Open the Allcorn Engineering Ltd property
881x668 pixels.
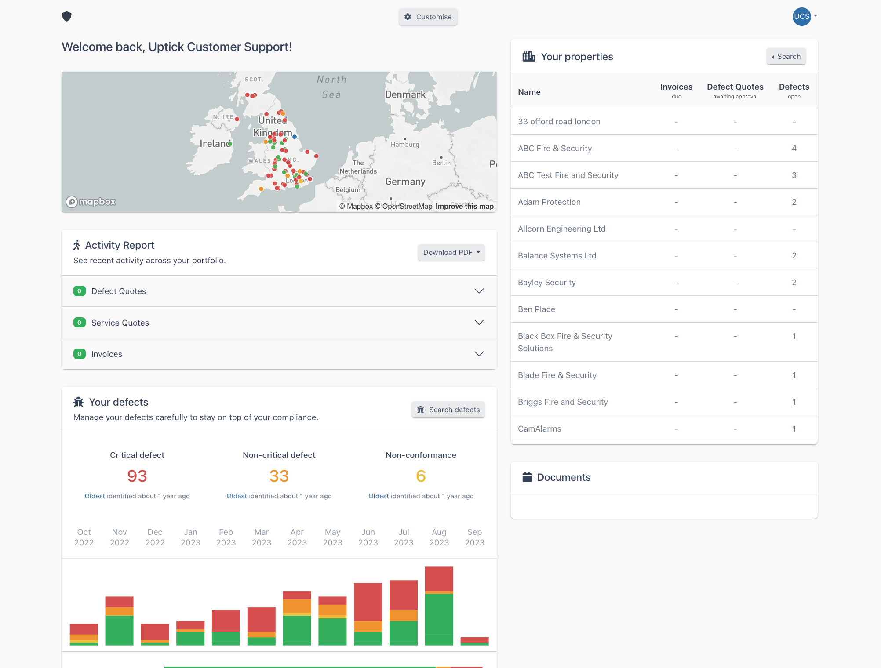click(x=562, y=229)
